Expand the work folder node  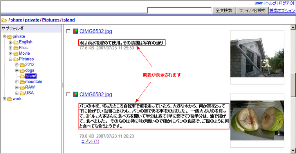(x=4, y=99)
